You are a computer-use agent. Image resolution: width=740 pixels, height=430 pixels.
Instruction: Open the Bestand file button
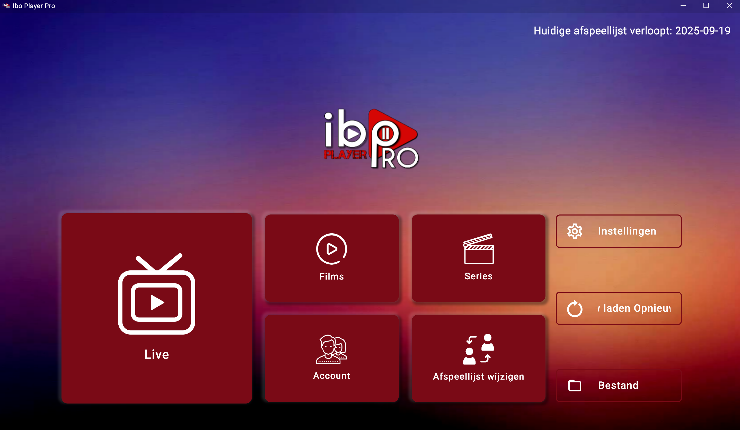(619, 386)
